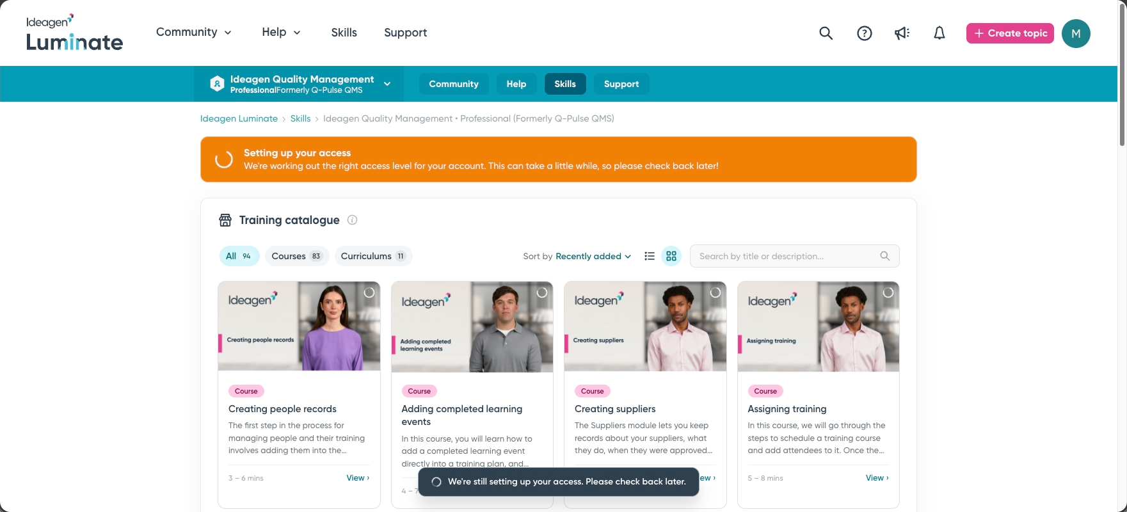Click the Assigning training thumbnail

click(819, 326)
